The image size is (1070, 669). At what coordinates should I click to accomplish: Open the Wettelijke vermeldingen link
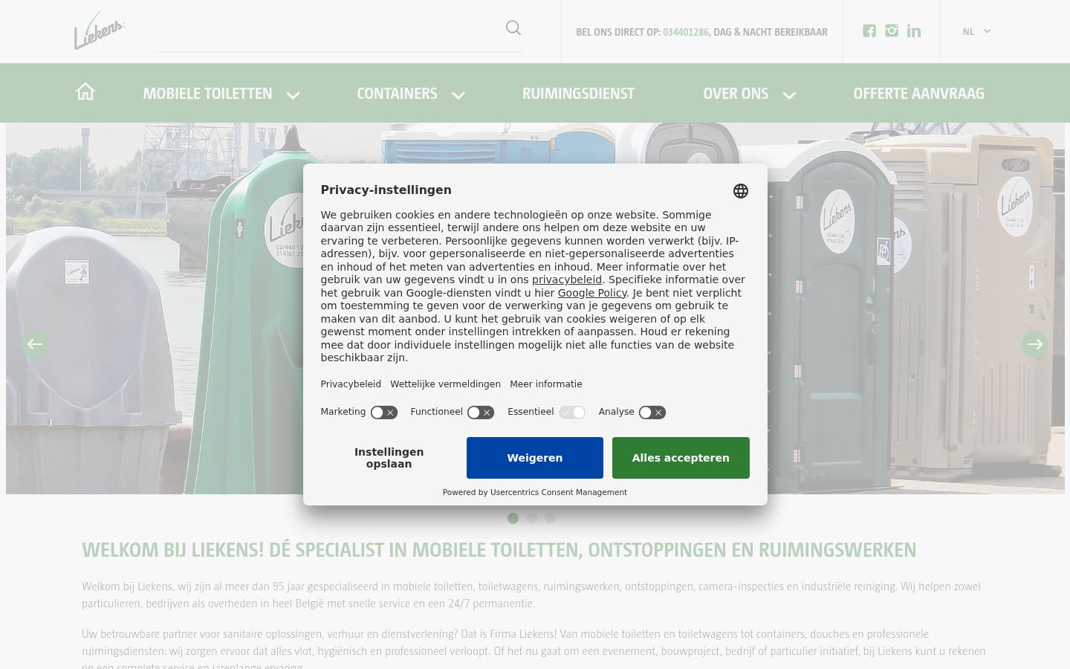(x=445, y=384)
